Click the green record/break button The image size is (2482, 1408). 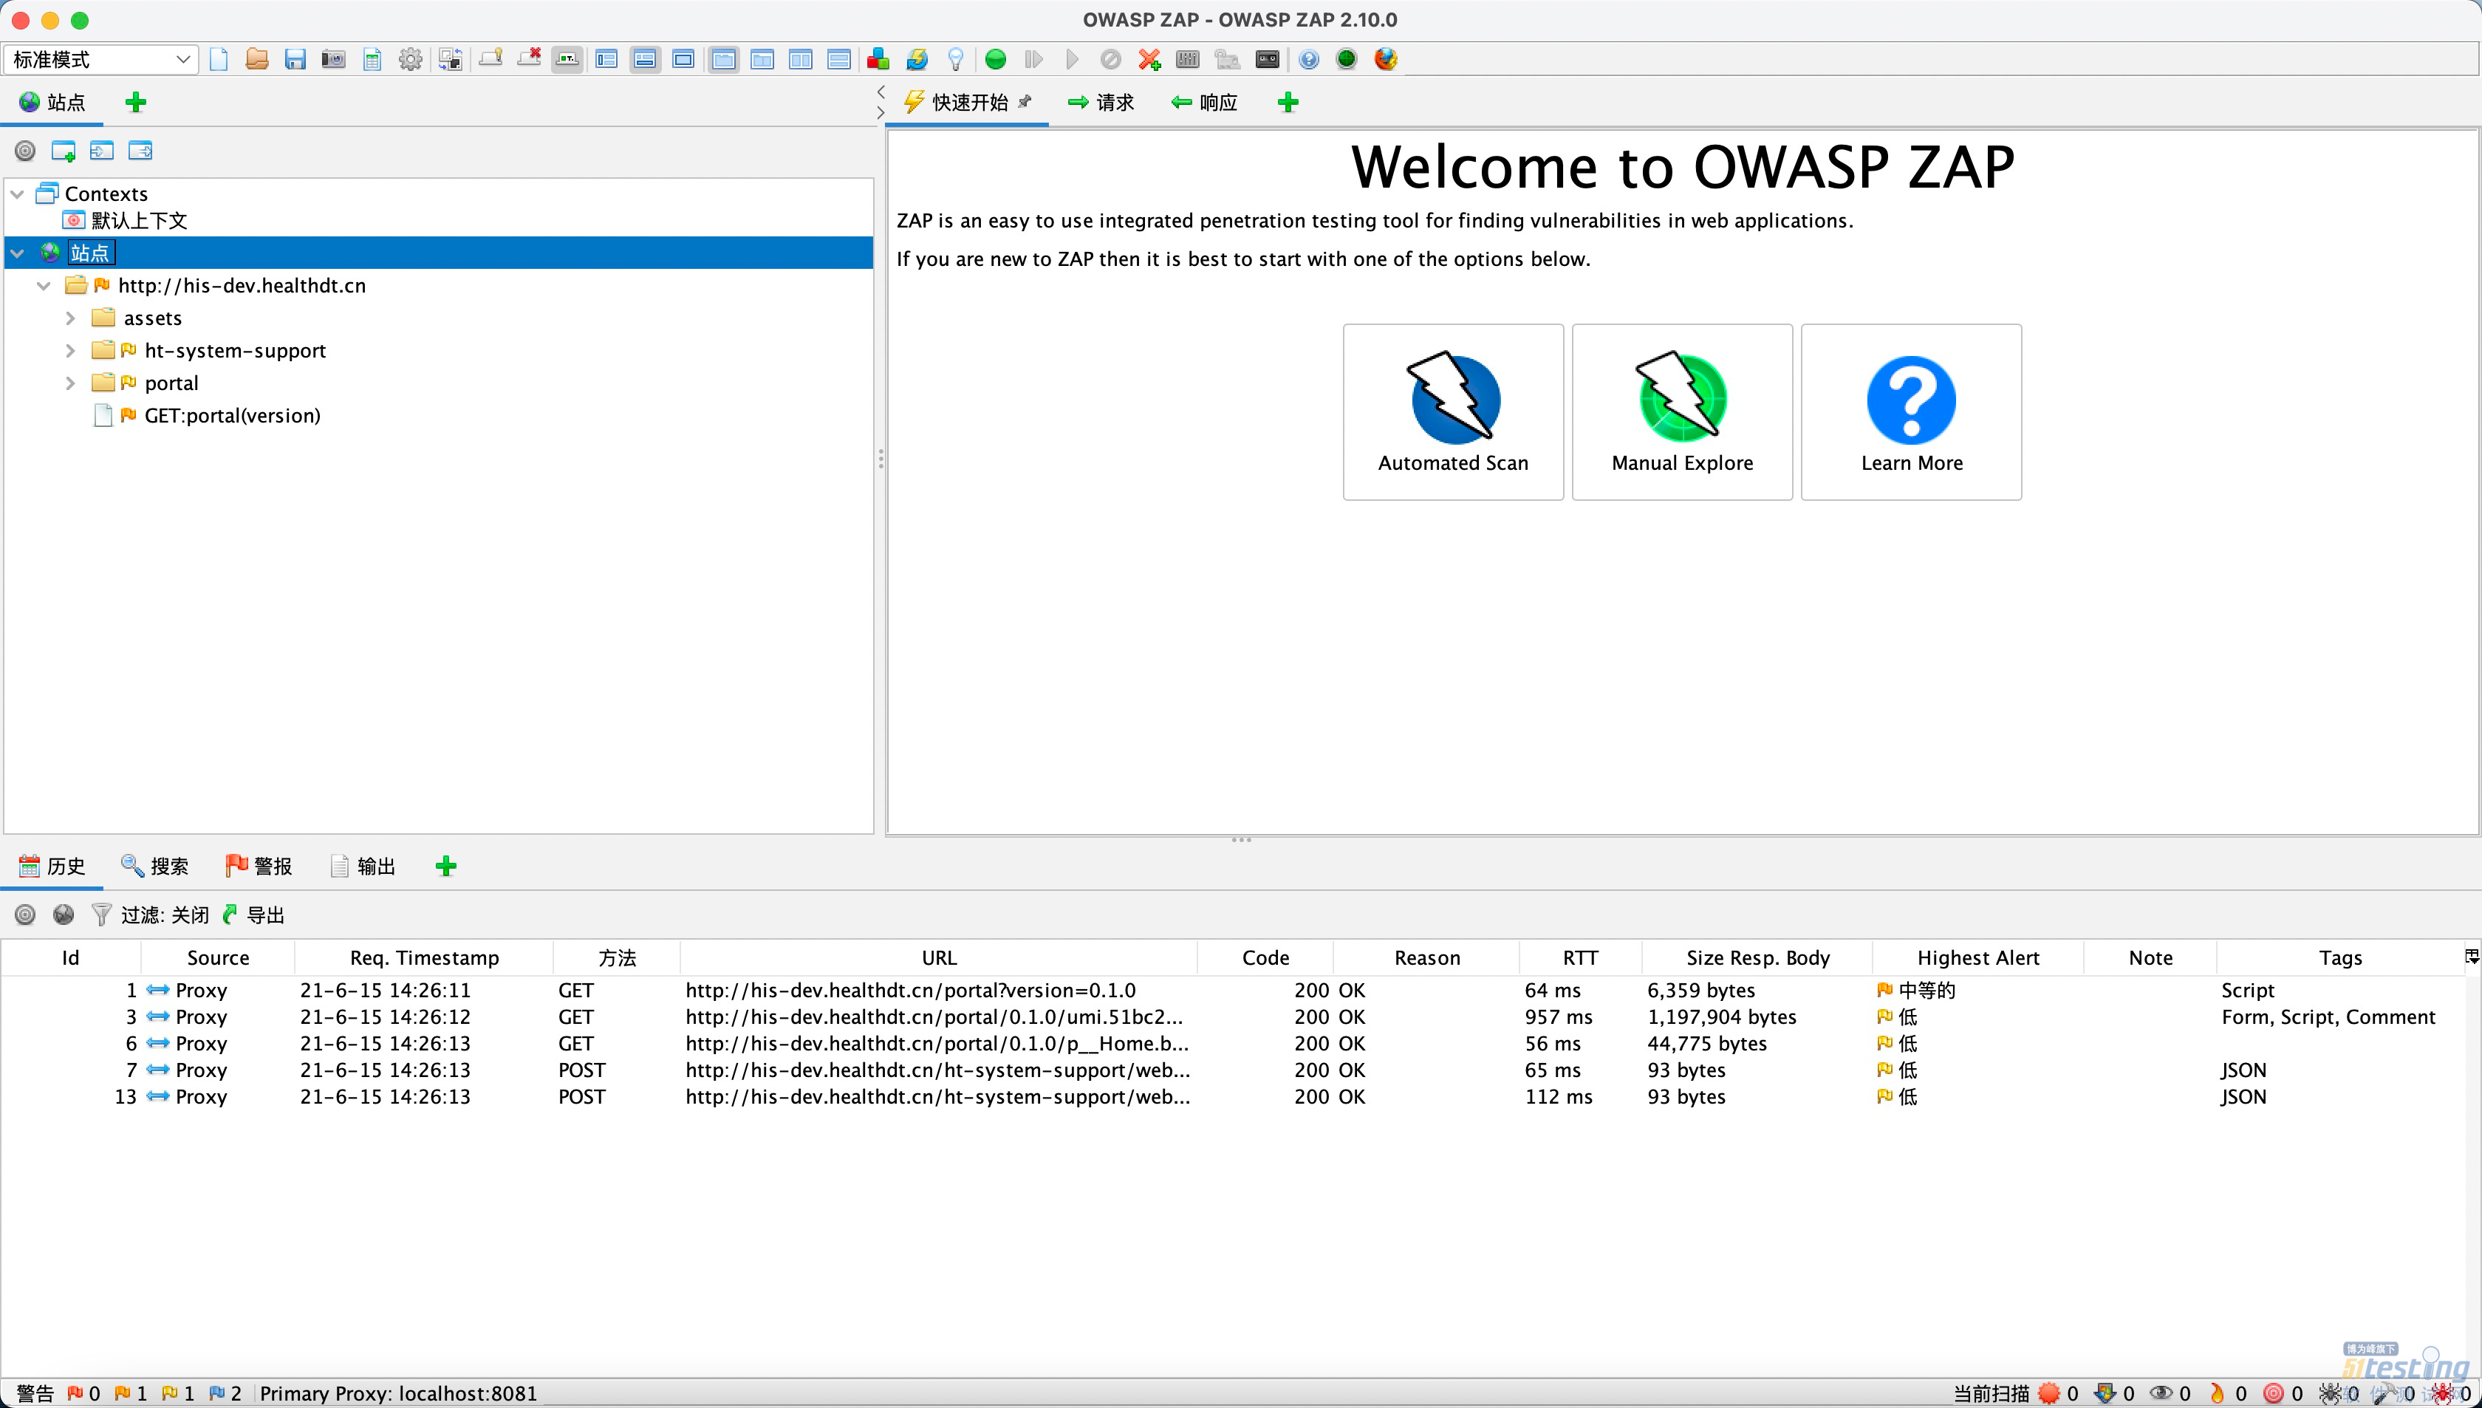pyautogui.click(x=994, y=59)
